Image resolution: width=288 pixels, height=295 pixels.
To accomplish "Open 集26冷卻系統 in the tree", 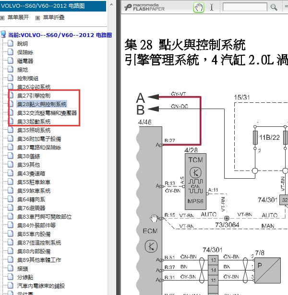I will tap(34, 87).
